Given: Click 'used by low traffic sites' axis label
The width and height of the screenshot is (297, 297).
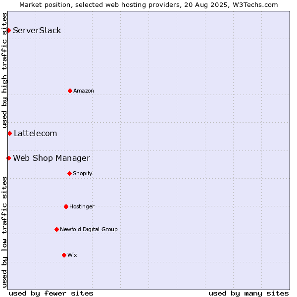Looking at the screenshot, I should pos(4,232).
